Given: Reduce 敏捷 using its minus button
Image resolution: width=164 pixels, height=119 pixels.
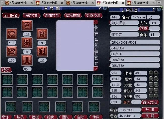Looking at the screenshot, I should pyautogui.click(x=156, y=96).
